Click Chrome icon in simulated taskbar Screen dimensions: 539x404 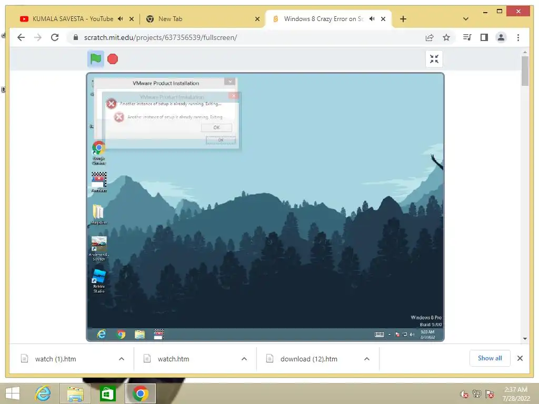click(121, 334)
